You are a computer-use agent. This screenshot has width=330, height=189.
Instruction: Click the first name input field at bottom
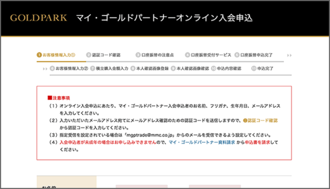tap(142, 187)
